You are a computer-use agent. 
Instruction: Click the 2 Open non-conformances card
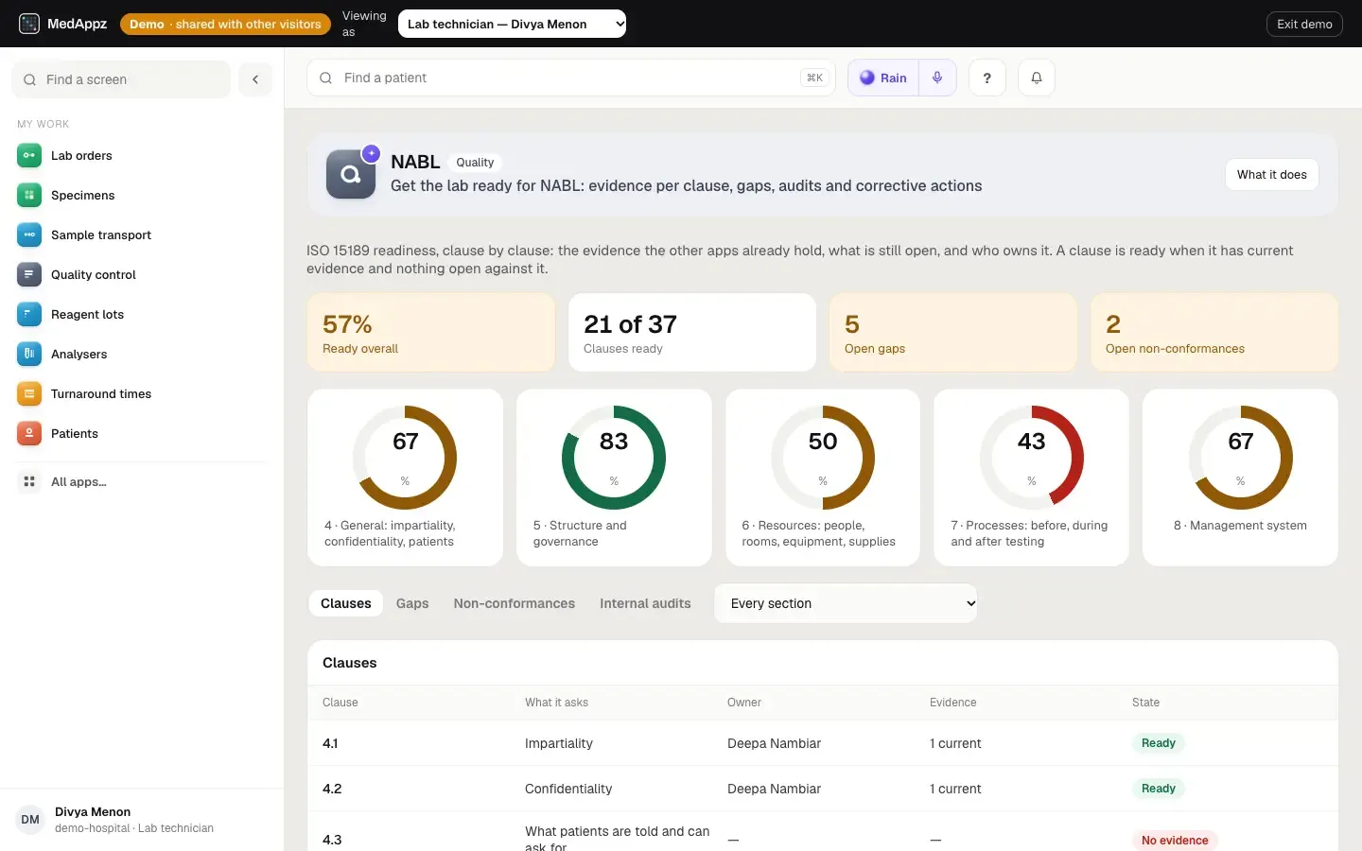[x=1214, y=332]
